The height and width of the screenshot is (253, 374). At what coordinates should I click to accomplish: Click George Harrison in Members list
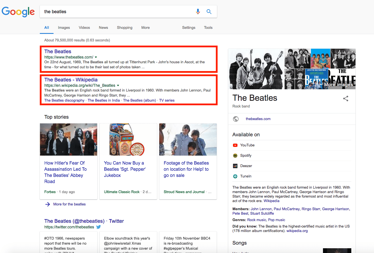click(336, 209)
